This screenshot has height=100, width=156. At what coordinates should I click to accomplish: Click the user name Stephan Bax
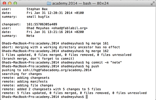[37, 9]
